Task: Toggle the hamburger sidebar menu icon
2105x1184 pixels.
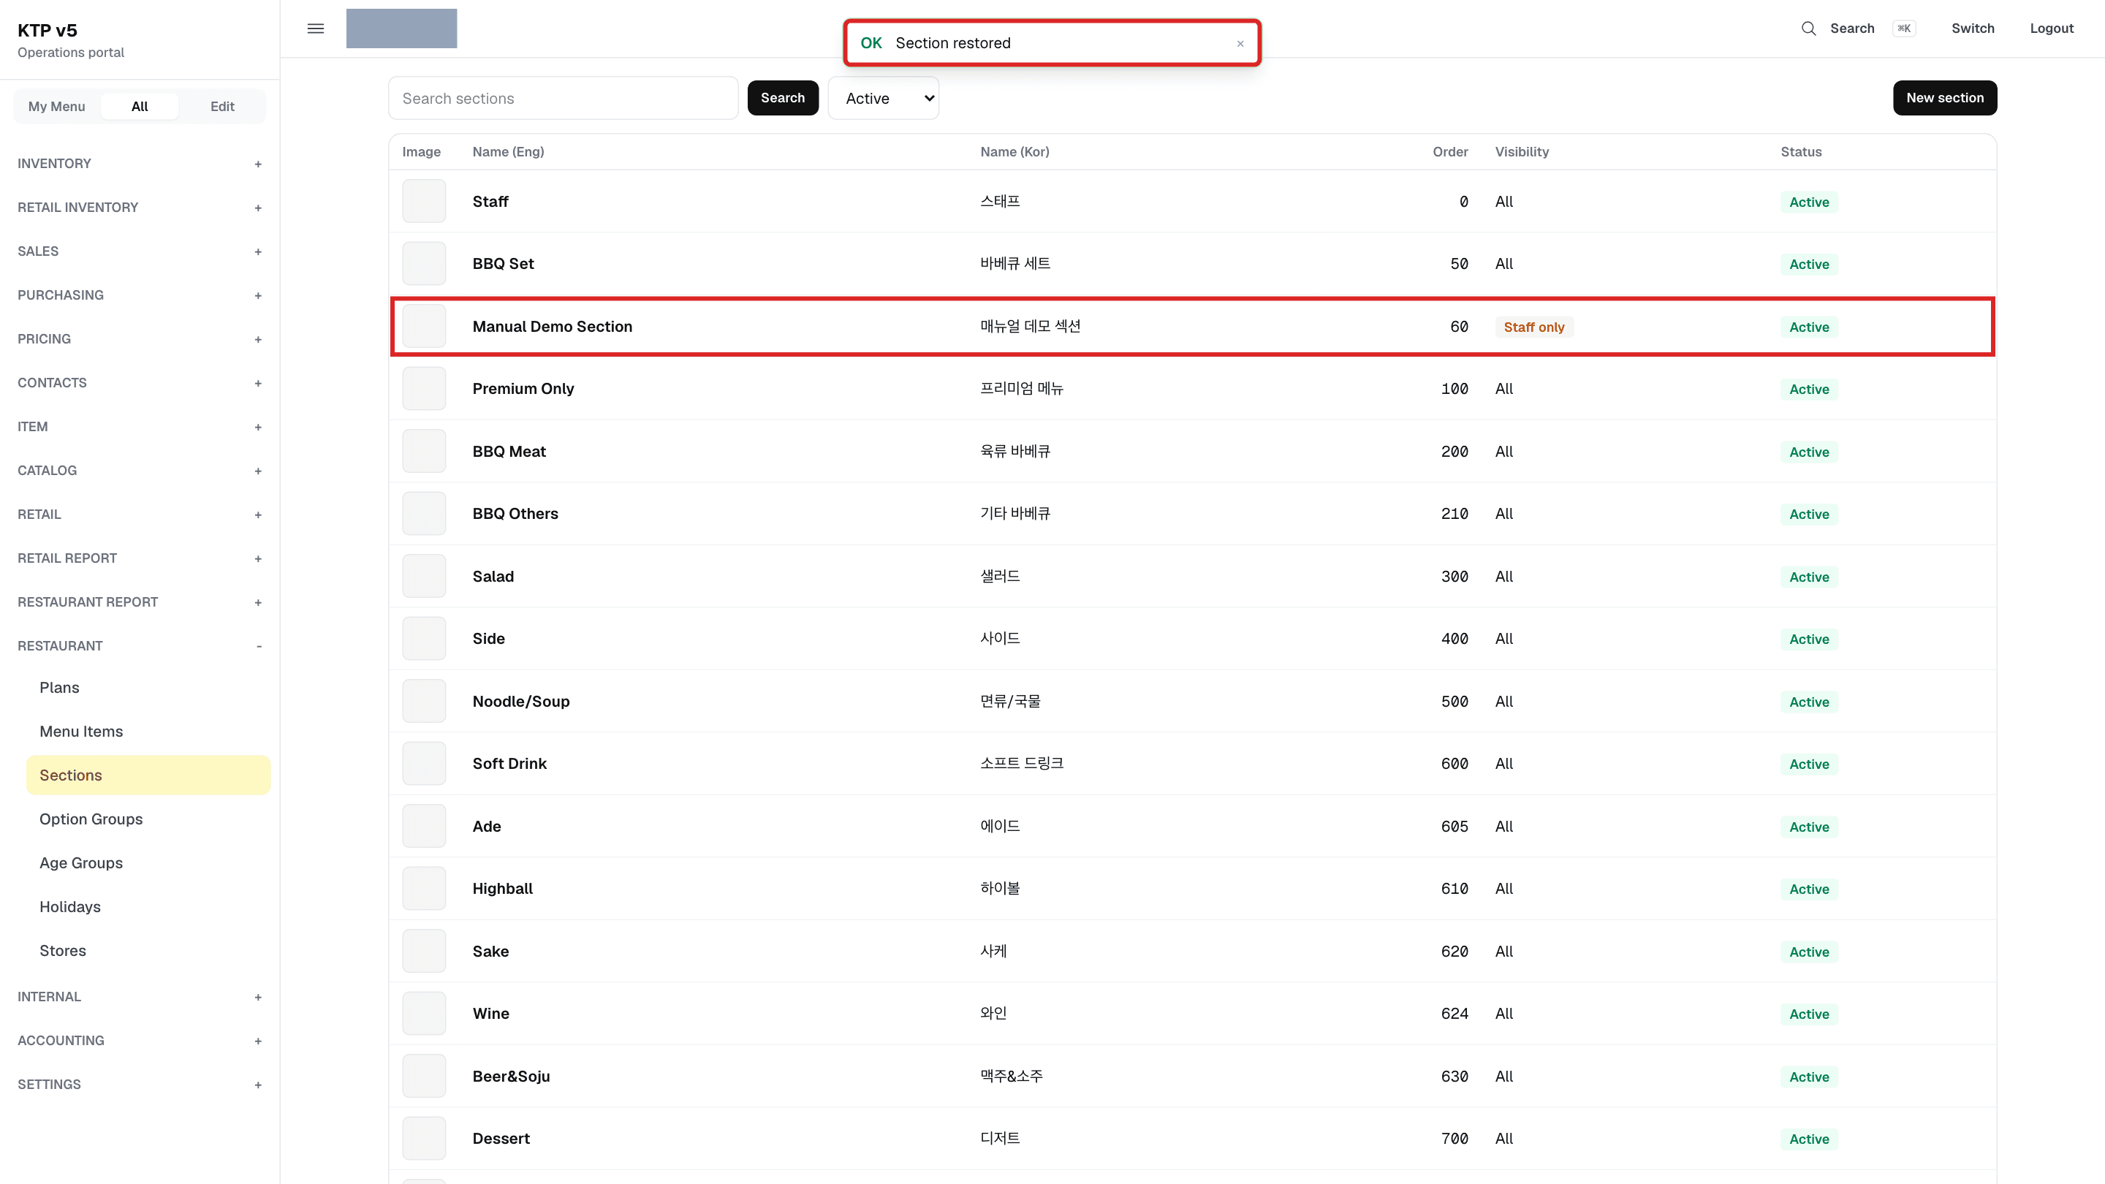Action: pyautogui.click(x=316, y=29)
